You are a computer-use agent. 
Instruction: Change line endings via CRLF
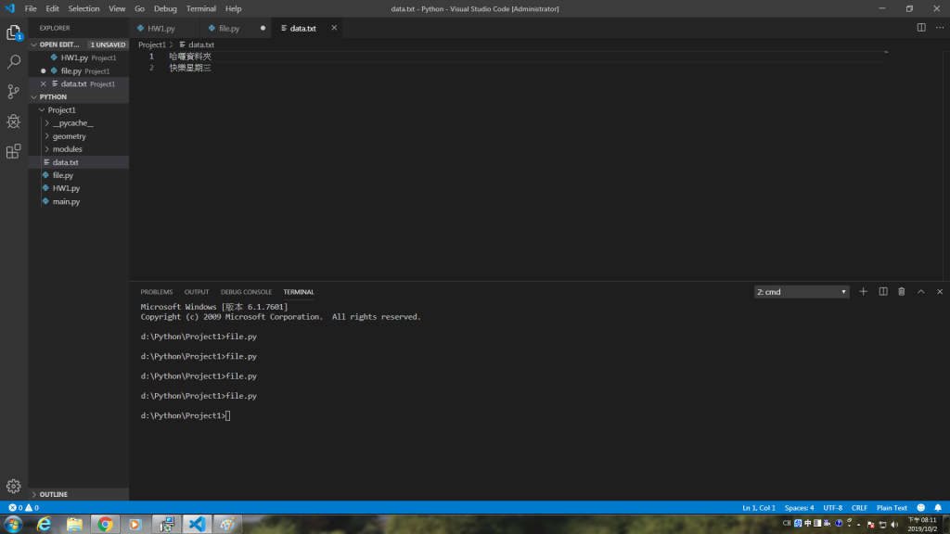(x=859, y=508)
